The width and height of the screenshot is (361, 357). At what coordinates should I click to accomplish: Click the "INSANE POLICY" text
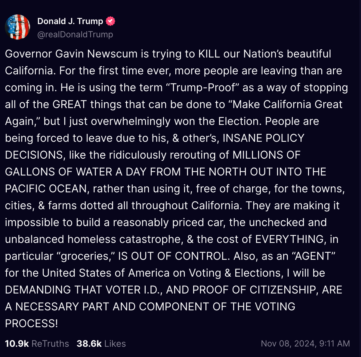[264, 138]
